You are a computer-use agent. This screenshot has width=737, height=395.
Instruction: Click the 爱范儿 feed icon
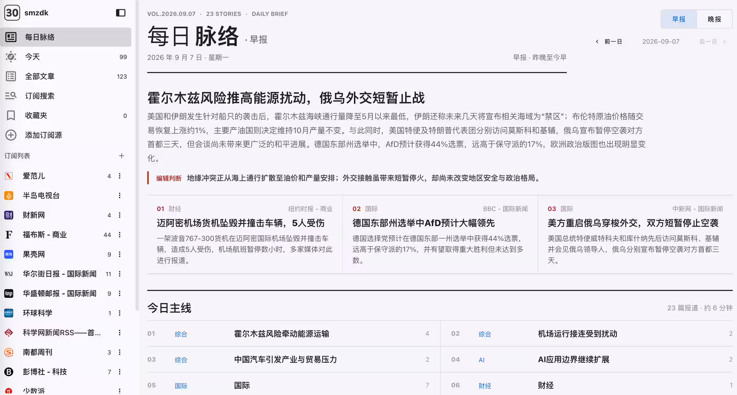coord(9,176)
